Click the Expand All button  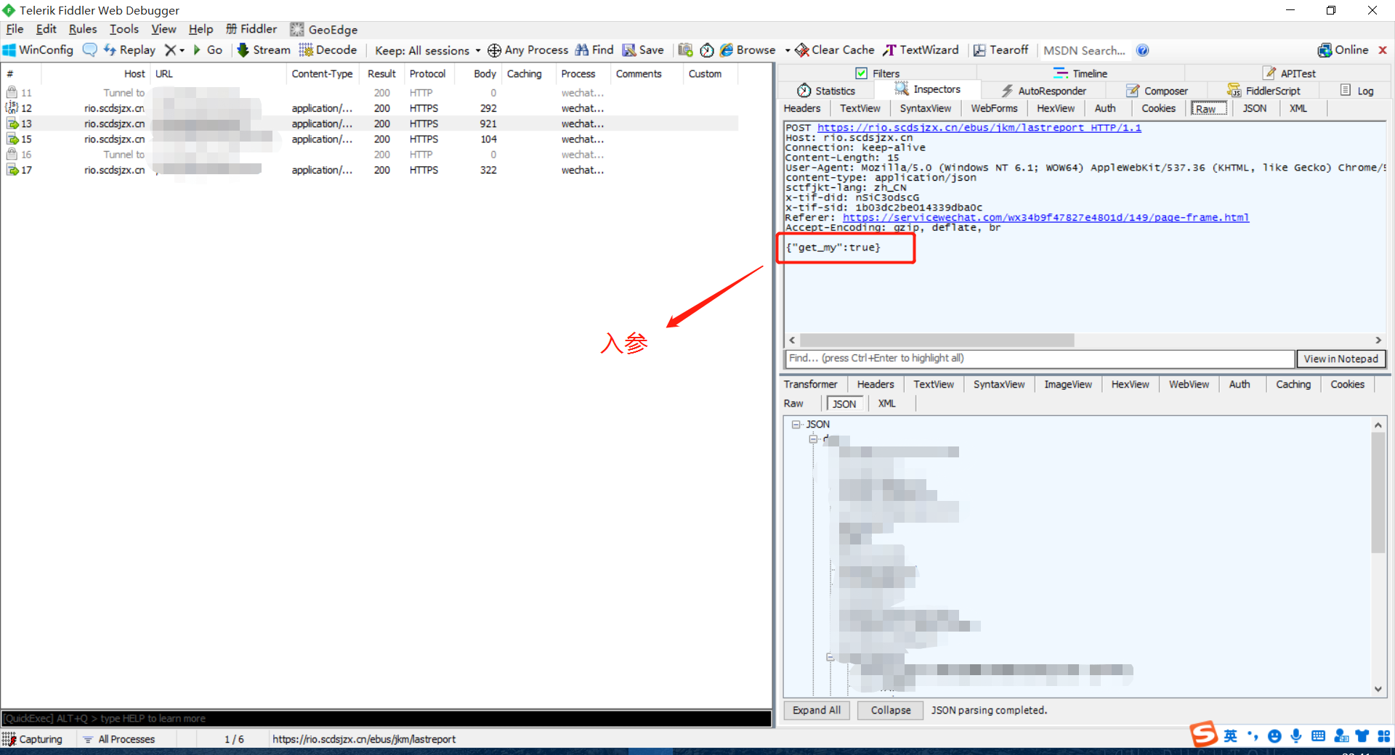[816, 710]
